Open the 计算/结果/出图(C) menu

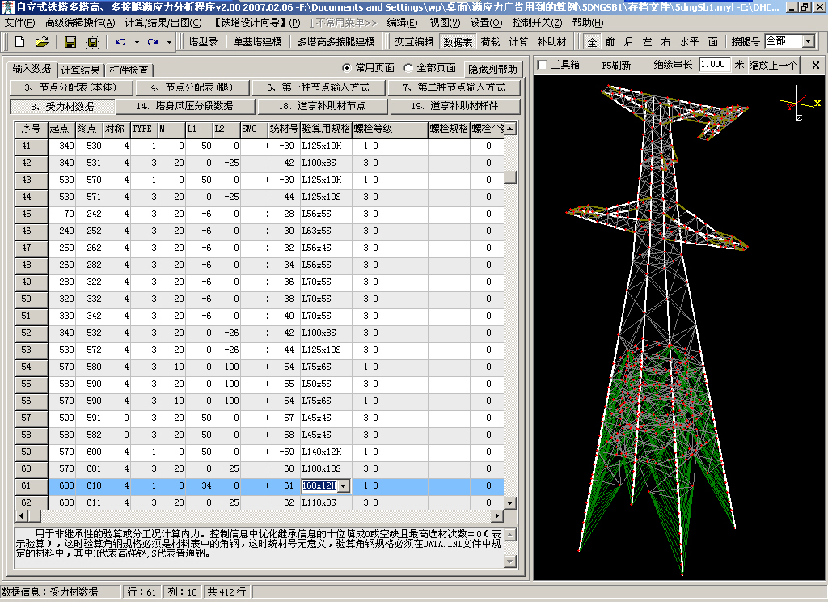pos(163,23)
